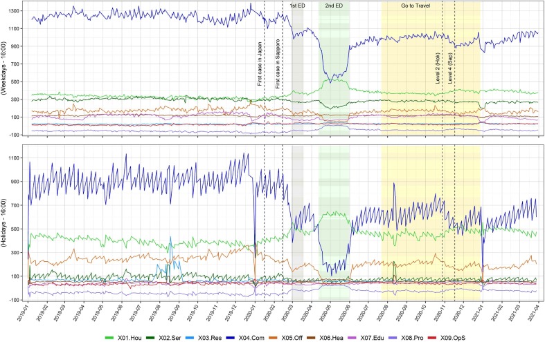Select the X05.Off legend label
545x342 pixels.
[292, 338]
